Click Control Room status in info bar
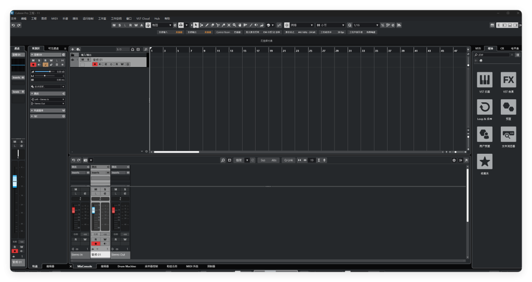The width and height of the screenshot is (532, 282). click(229, 32)
